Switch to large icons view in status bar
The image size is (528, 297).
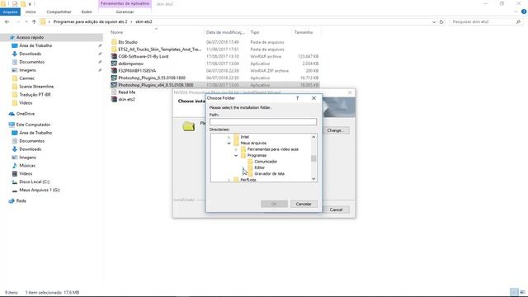pos(522,292)
